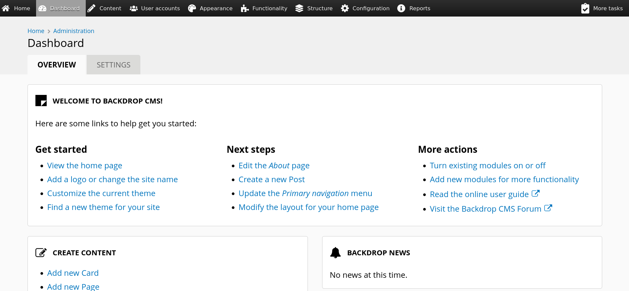This screenshot has width=629, height=291.
Task: Open 'Turn existing modules on or off'
Action: (x=488, y=166)
